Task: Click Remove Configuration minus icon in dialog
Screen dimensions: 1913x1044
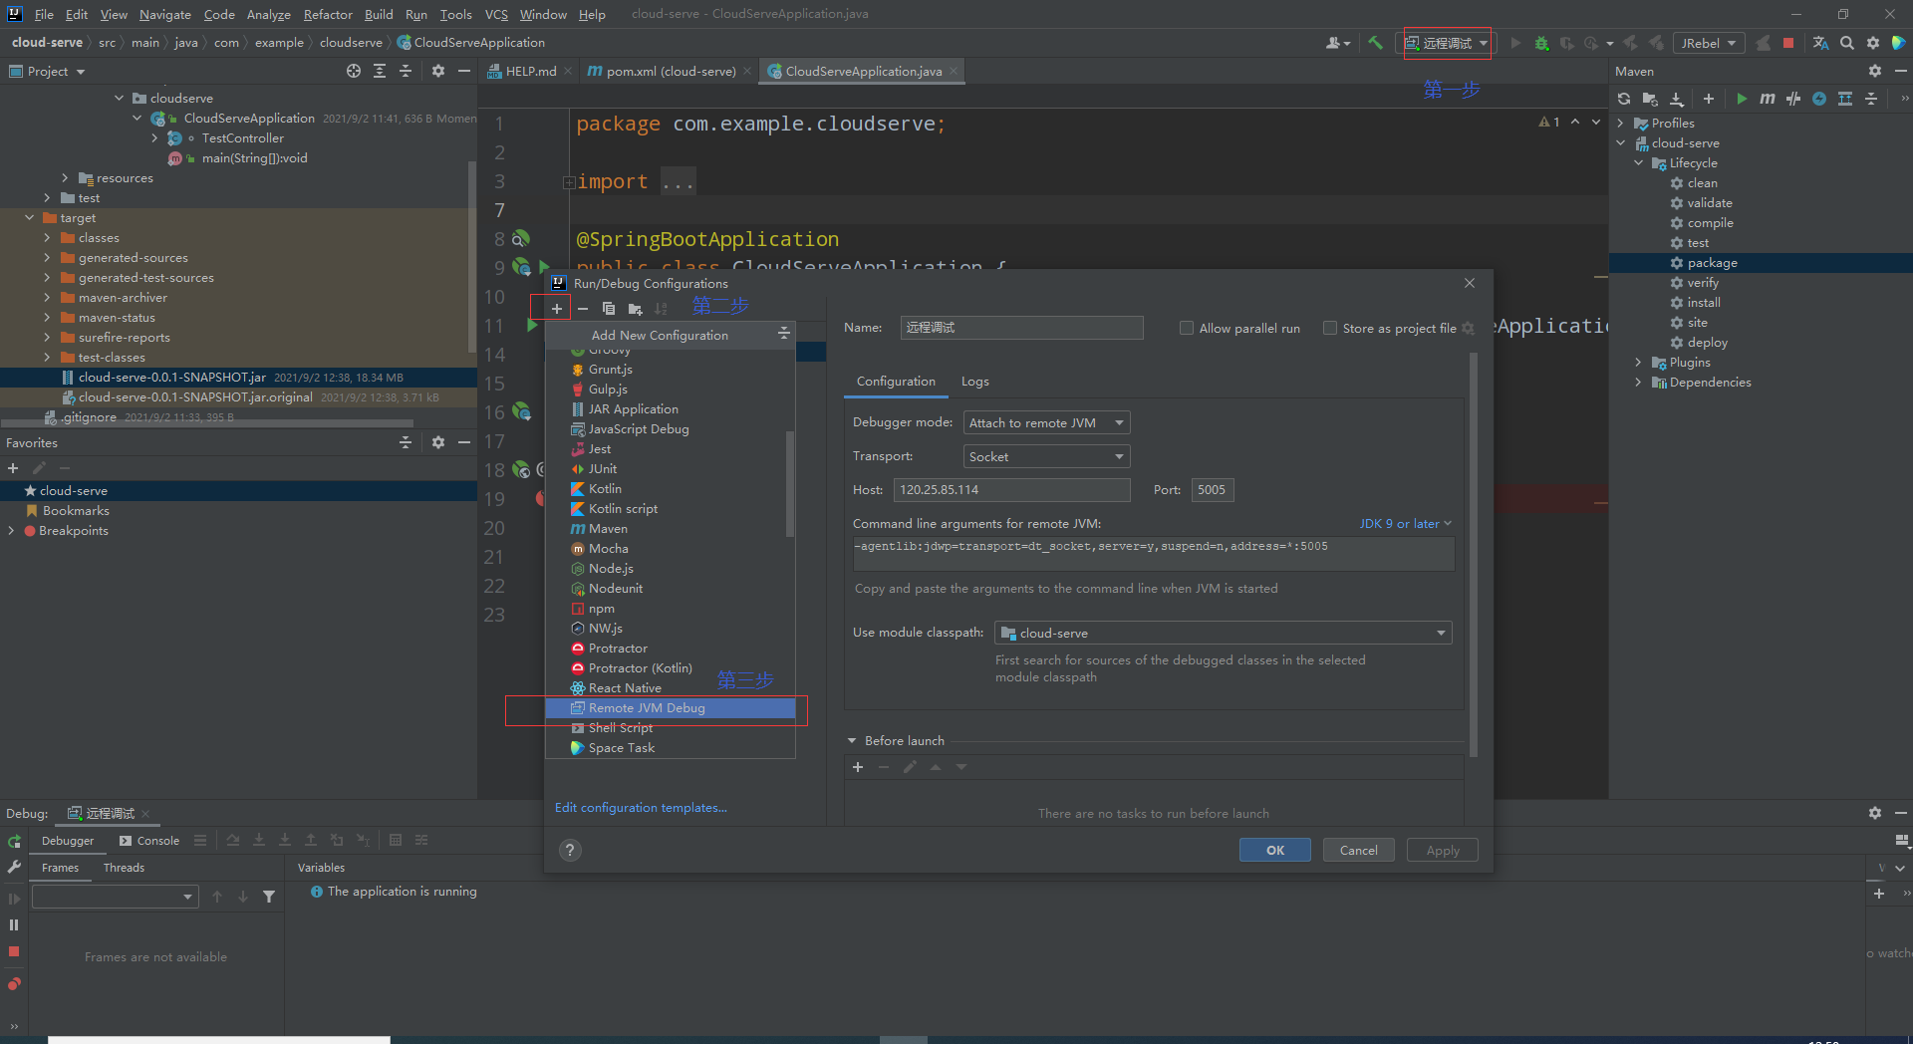Action: (583, 309)
